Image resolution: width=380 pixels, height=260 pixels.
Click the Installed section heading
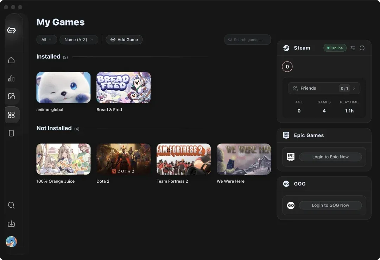coord(48,57)
